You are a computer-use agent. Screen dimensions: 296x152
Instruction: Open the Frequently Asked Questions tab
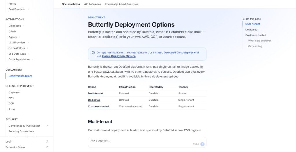(x=122, y=4)
